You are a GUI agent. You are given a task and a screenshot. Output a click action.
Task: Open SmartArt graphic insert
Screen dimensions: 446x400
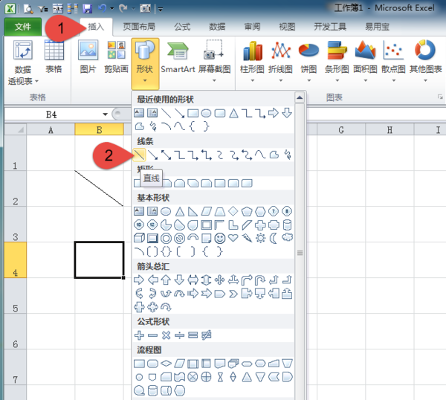[x=178, y=57]
